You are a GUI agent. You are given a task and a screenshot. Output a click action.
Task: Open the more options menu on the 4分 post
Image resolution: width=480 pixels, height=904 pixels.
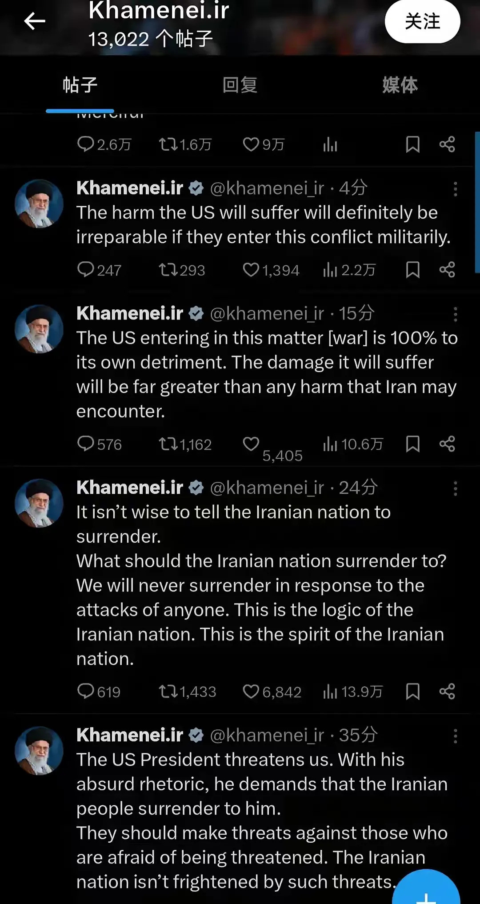[x=455, y=189]
